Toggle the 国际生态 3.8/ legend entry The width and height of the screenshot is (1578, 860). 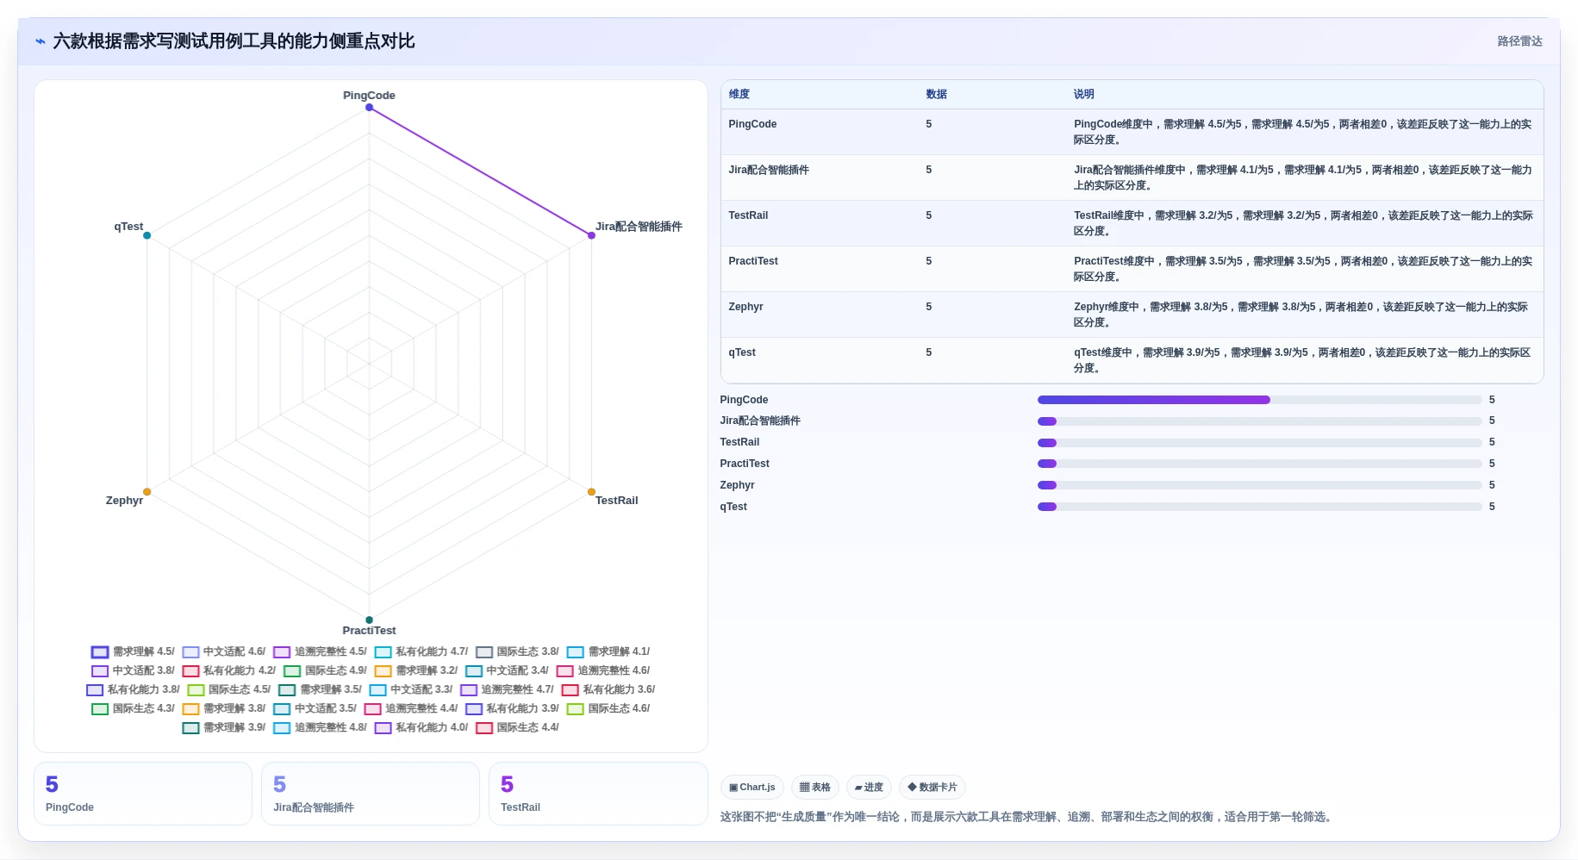point(517,652)
